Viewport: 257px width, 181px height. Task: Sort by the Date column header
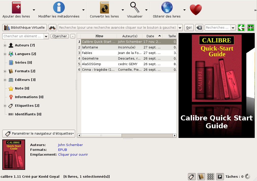pyautogui.click(x=152, y=36)
